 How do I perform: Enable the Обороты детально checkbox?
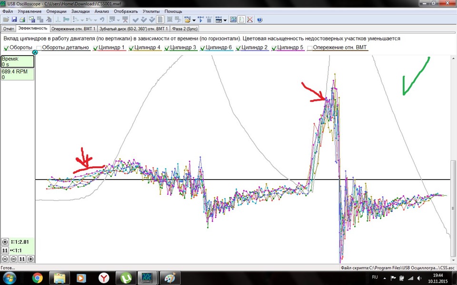pyautogui.click(x=39, y=48)
